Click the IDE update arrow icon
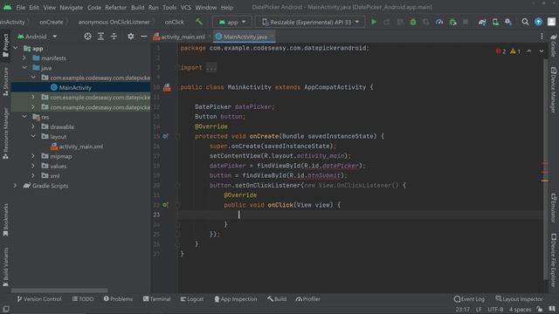The image size is (559, 314). point(538,22)
